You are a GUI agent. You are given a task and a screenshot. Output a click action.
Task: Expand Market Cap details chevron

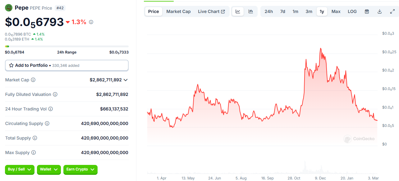point(126,80)
